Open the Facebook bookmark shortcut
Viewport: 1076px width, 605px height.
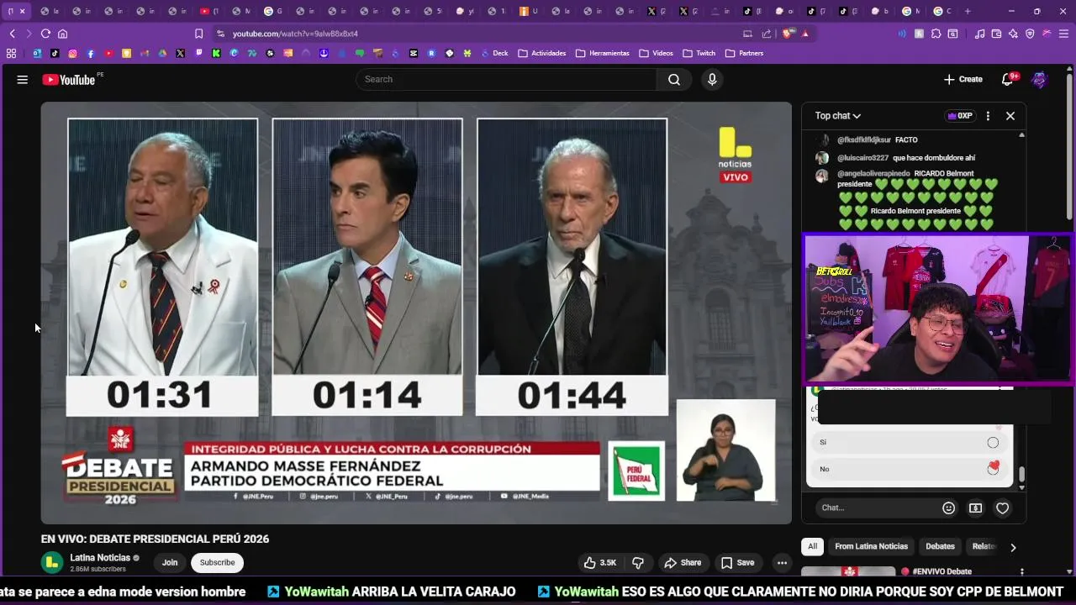tap(91, 53)
